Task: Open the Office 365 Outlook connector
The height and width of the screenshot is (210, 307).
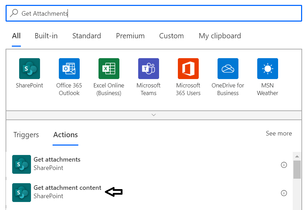Action: [69, 68]
